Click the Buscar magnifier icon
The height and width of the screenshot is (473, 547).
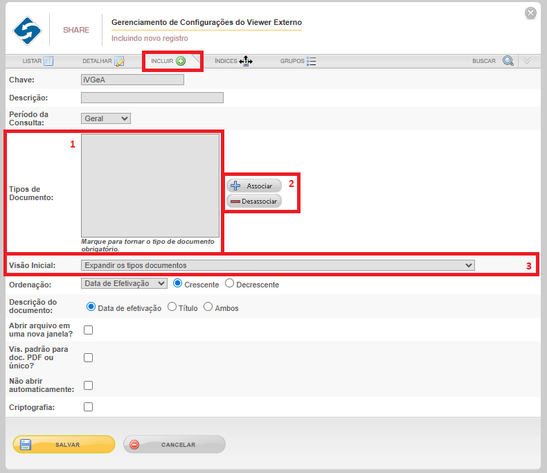click(508, 61)
